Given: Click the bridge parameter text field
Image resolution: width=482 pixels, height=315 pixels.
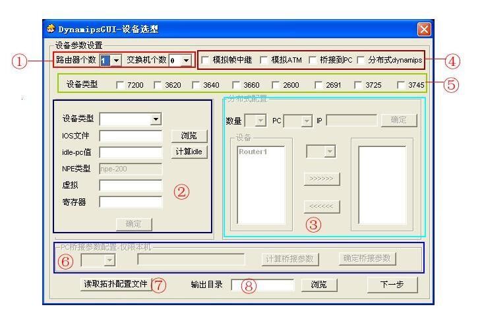Looking at the screenshot, I should point(191,259).
